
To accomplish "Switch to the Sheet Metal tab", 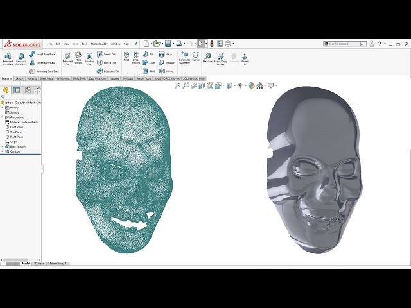I will 47,78.
